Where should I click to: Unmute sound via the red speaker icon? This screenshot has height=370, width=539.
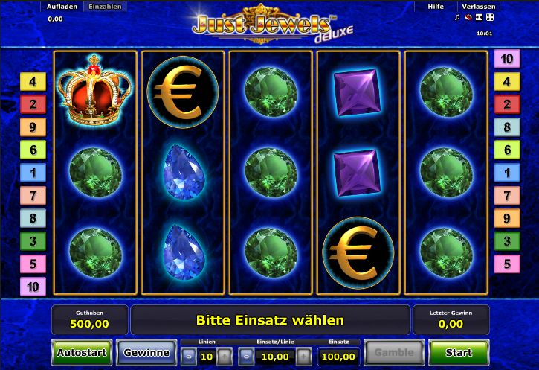[x=468, y=17]
